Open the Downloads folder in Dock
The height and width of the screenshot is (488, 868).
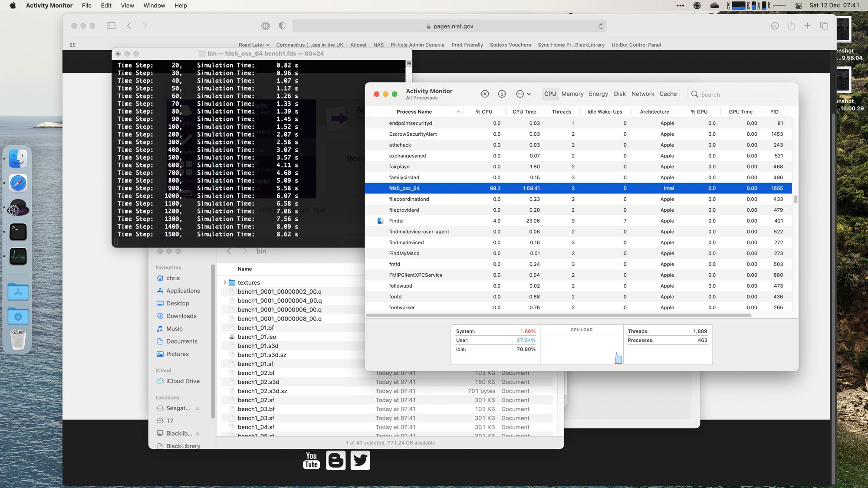tap(18, 316)
